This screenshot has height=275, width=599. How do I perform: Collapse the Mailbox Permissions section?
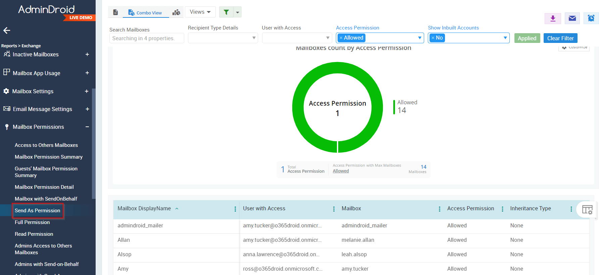tap(87, 127)
